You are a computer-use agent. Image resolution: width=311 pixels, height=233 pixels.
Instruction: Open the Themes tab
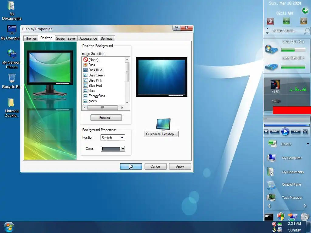[x=31, y=39]
